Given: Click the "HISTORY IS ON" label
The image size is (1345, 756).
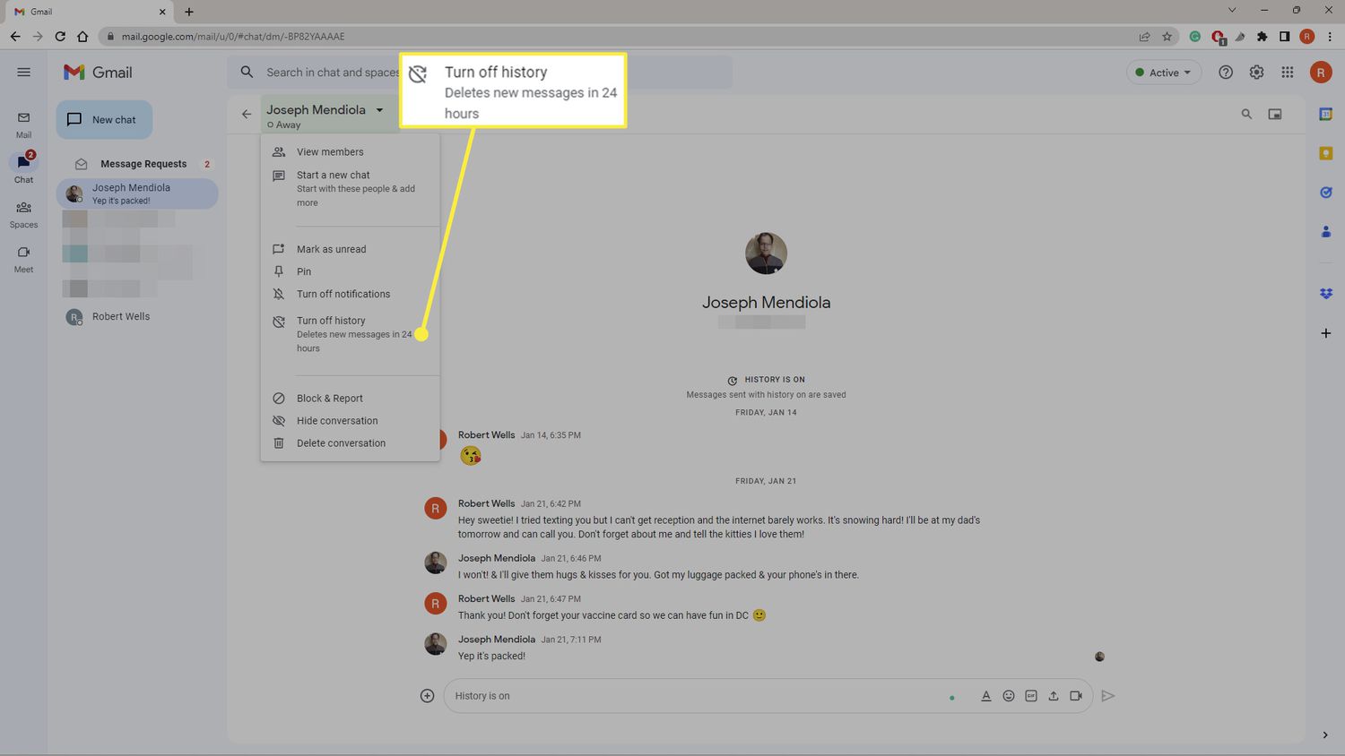Looking at the screenshot, I should [x=775, y=380].
